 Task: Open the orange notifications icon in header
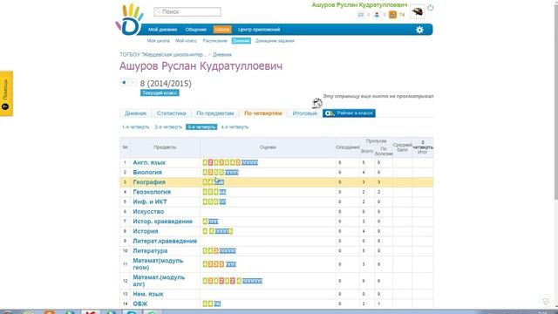(392, 15)
